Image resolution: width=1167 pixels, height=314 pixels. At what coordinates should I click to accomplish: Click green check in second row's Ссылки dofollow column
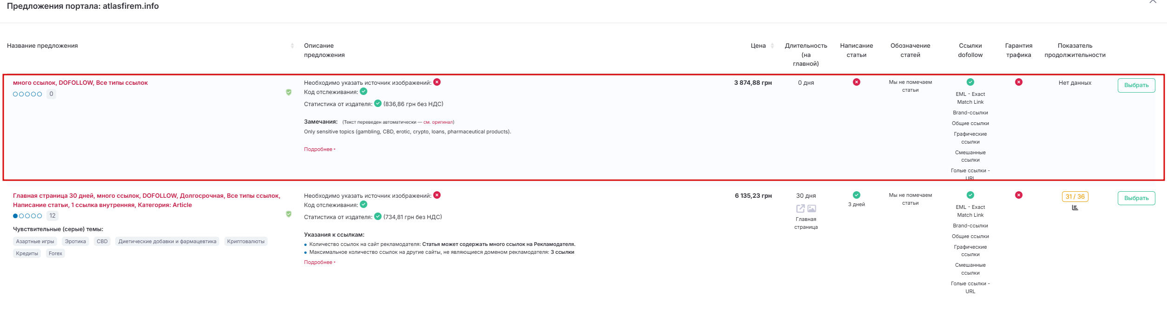click(970, 195)
